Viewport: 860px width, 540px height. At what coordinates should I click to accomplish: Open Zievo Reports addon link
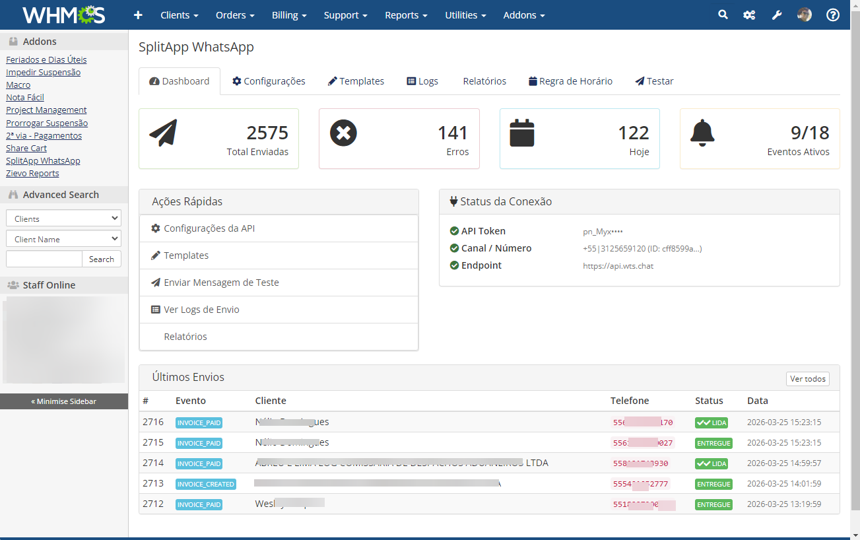point(32,173)
